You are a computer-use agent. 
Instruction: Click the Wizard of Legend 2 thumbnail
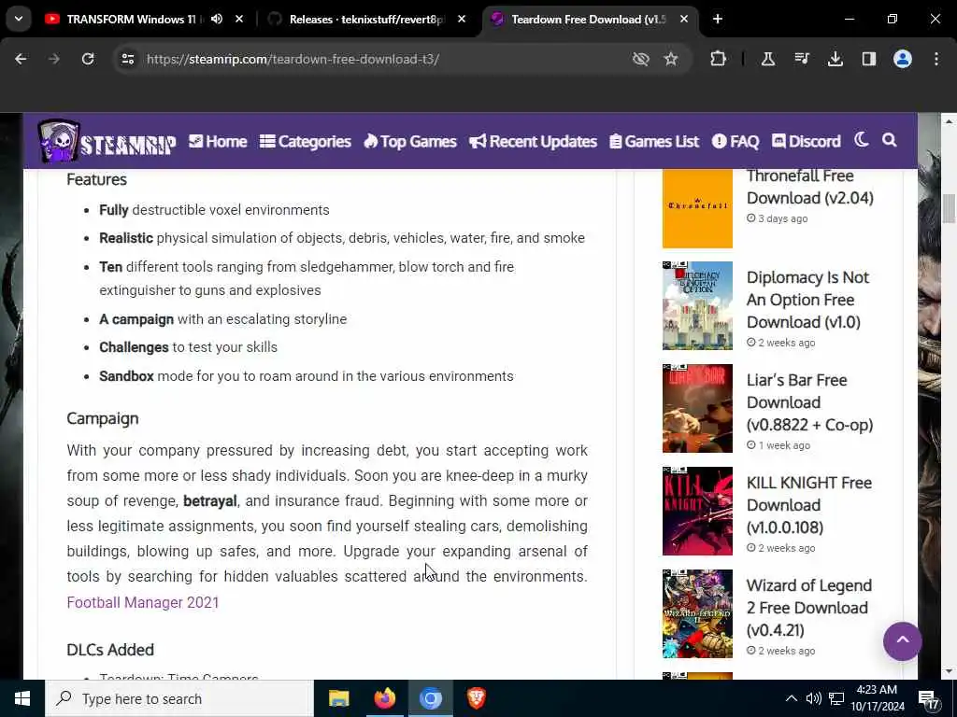pyautogui.click(x=697, y=614)
